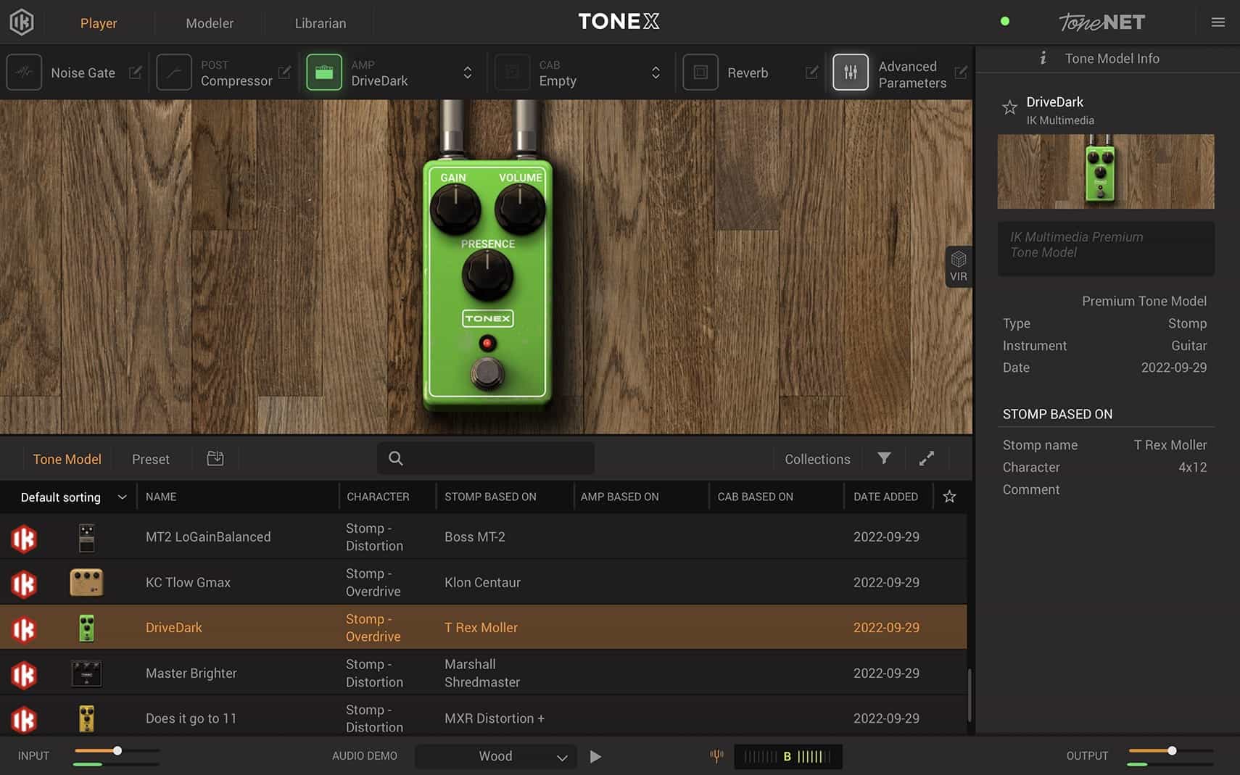Image resolution: width=1240 pixels, height=775 pixels.
Task: Click the IK Multimedia logo icon
Action: [x=22, y=22]
